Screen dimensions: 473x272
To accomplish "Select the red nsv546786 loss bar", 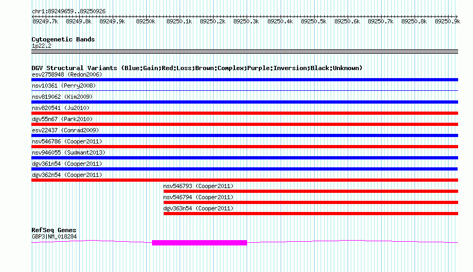I will [x=244, y=147].
